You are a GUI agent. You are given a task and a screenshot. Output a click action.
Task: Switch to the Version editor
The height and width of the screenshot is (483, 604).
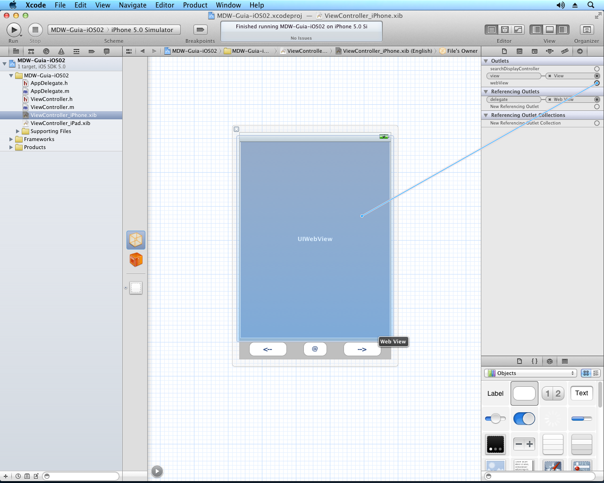coord(518,30)
